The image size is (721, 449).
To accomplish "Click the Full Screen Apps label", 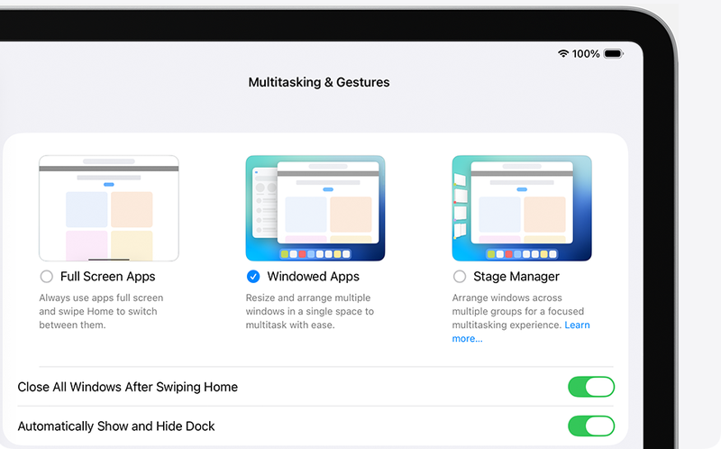I will click(x=108, y=277).
